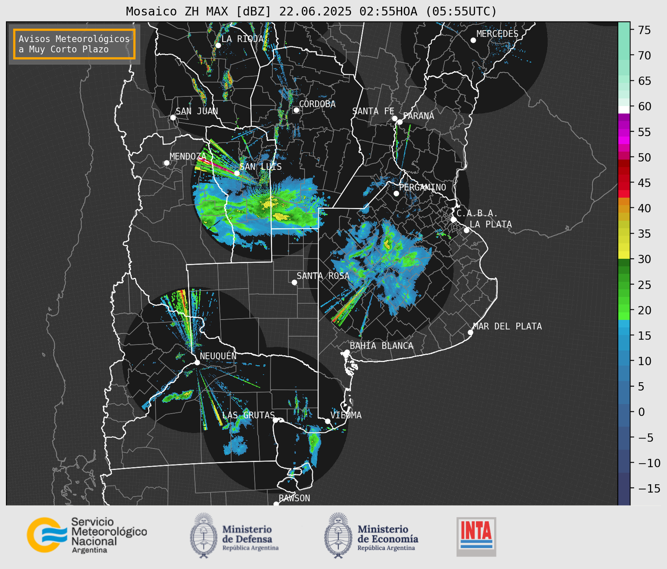
Task: Select the SAN LUIS city marker
Action: pos(237,173)
